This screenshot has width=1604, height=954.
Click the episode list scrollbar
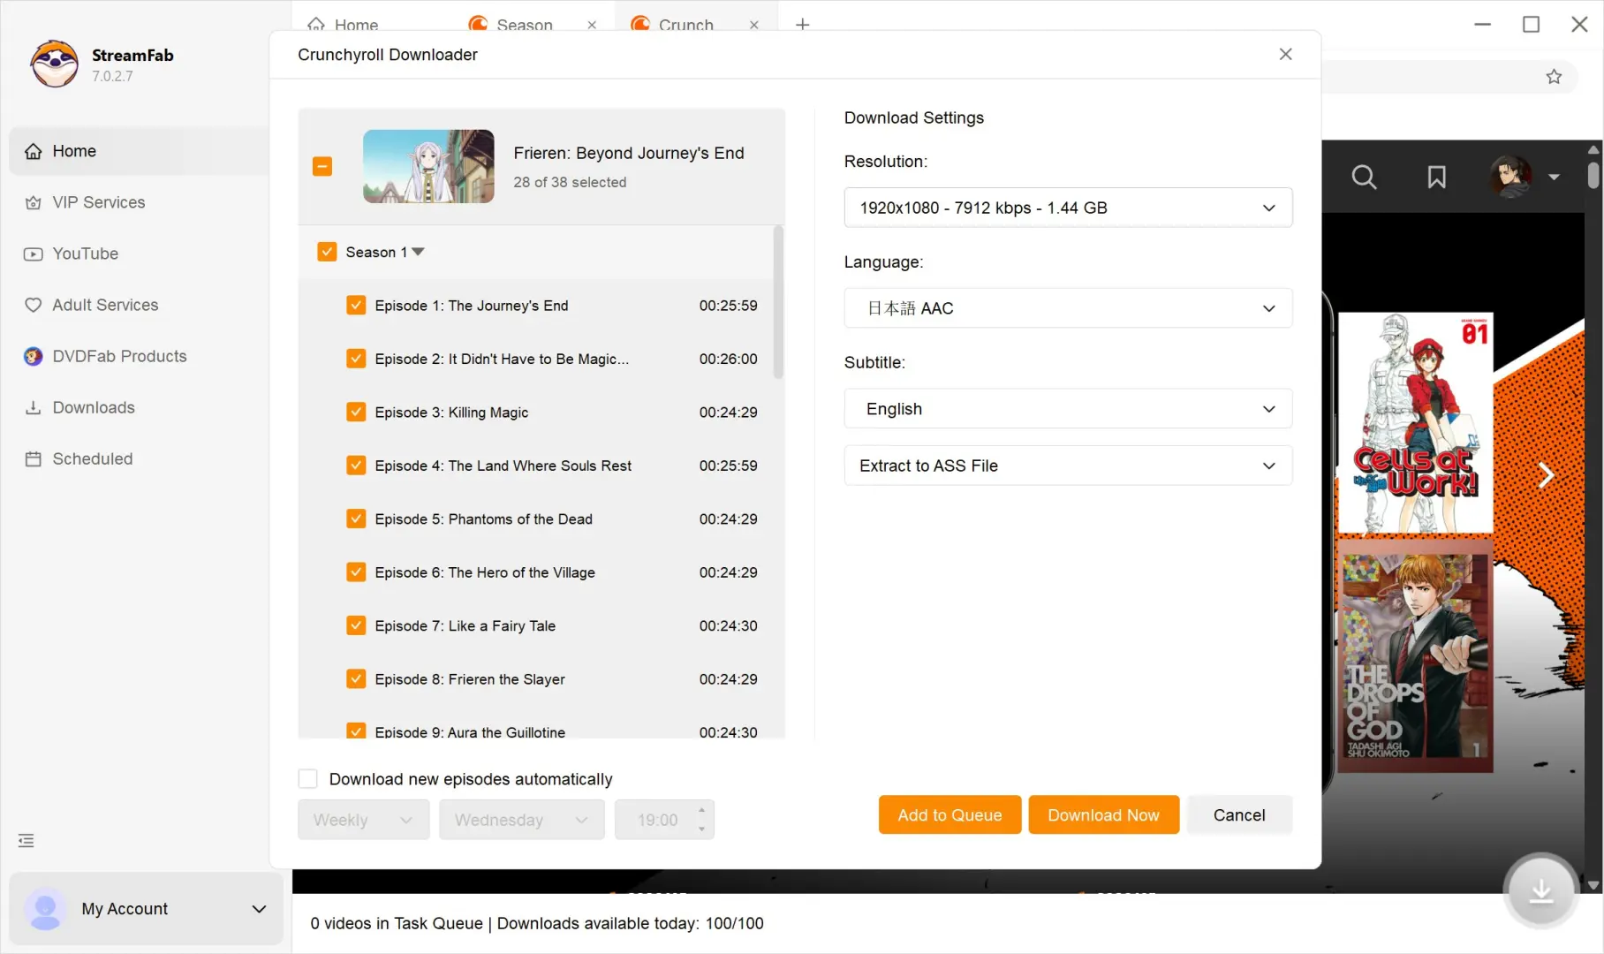tap(778, 302)
